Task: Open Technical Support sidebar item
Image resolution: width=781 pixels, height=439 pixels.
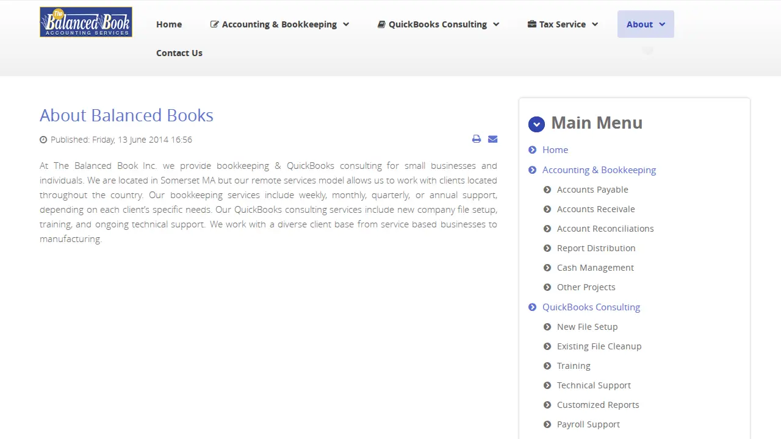Action: pyautogui.click(x=594, y=385)
